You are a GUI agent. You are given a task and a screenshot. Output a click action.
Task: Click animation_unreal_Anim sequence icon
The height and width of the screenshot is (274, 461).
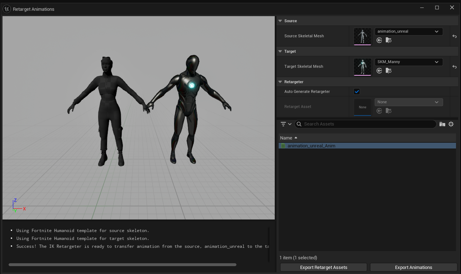283,146
